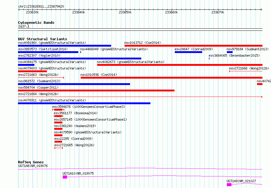Select the UGT1A9|NM_021027 gene label
Viewport: 271px width, 188px height.
click(x=241, y=181)
